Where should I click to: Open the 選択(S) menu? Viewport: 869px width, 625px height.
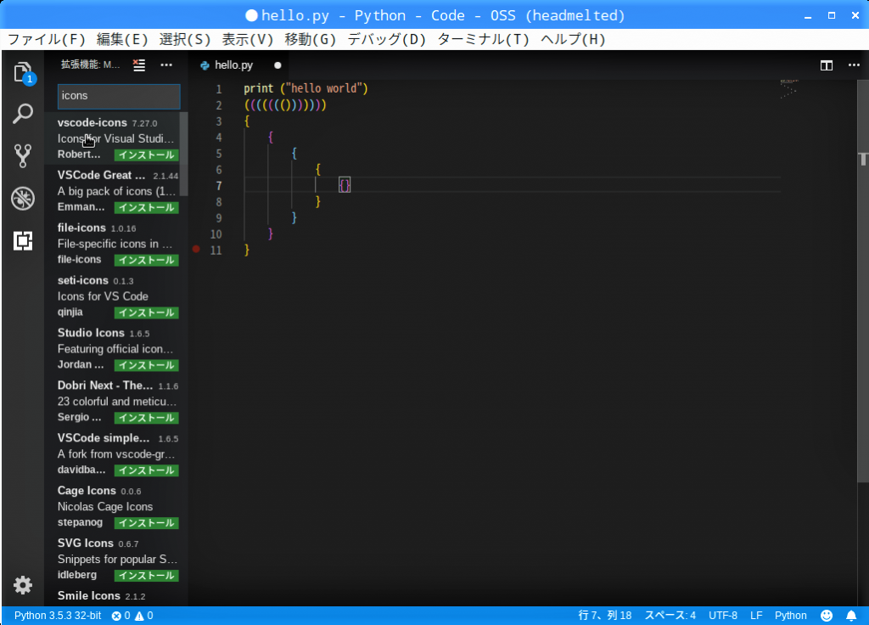click(185, 39)
